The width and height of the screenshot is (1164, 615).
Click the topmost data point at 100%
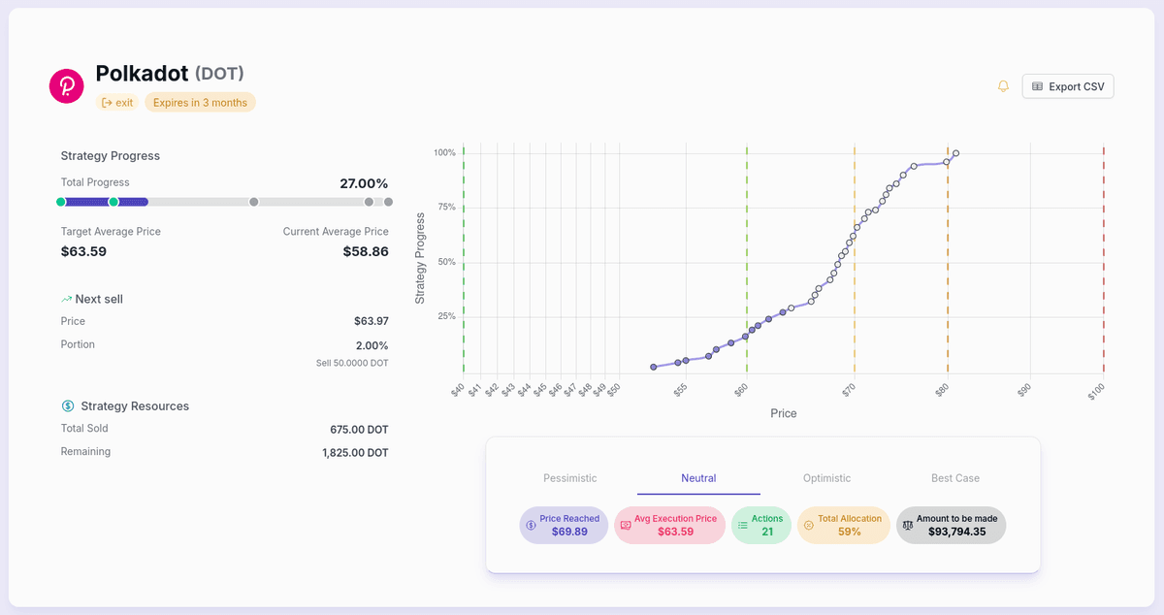point(955,153)
